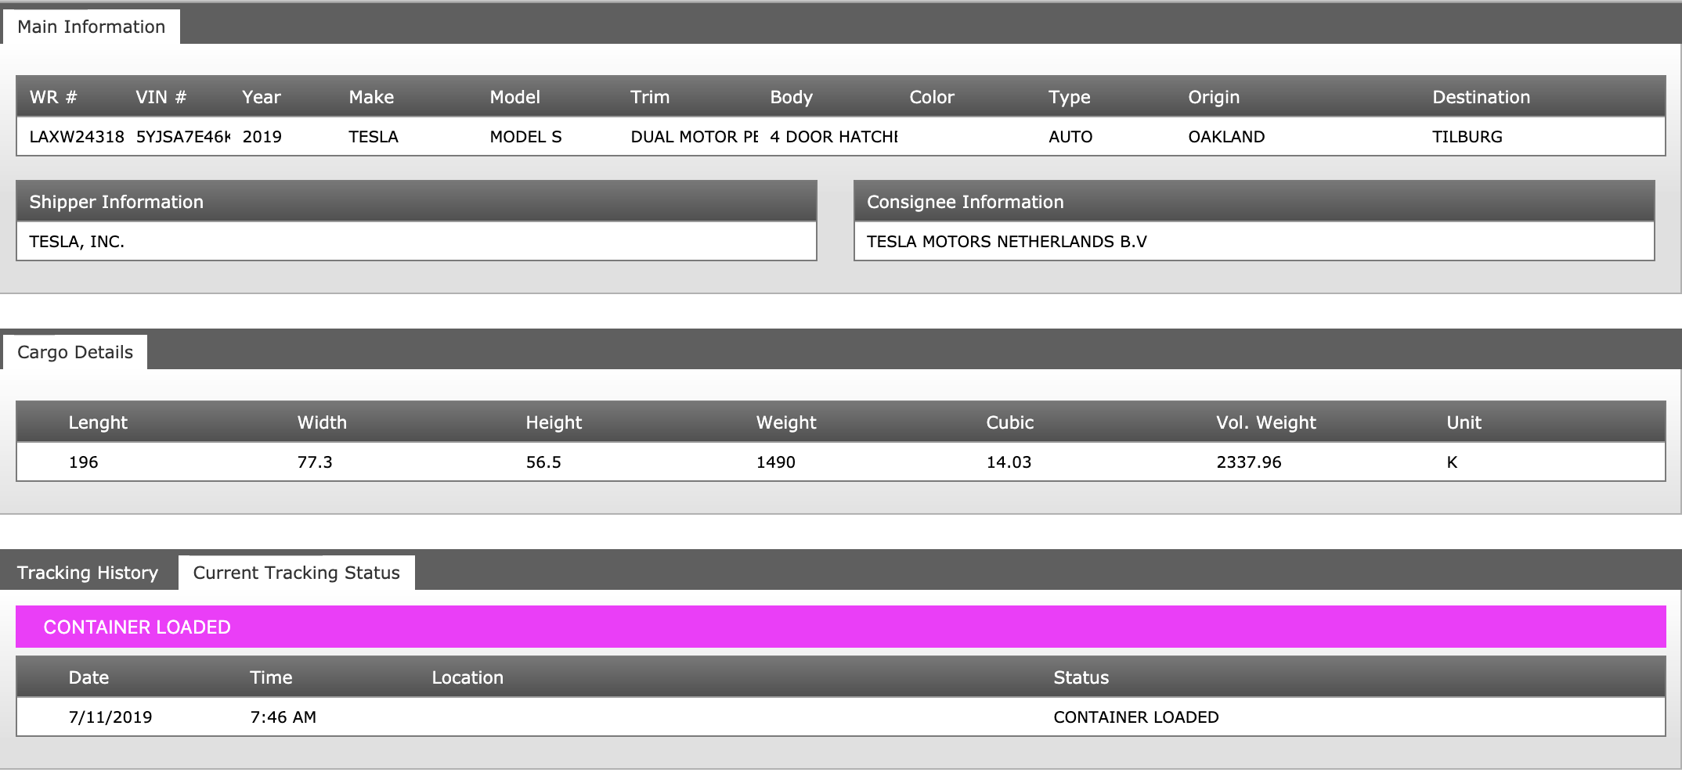1682x776 pixels.
Task: Select the length value 196
Action: (84, 462)
